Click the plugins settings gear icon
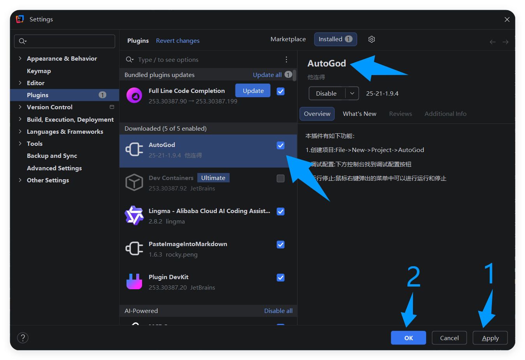 click(372, 39)
